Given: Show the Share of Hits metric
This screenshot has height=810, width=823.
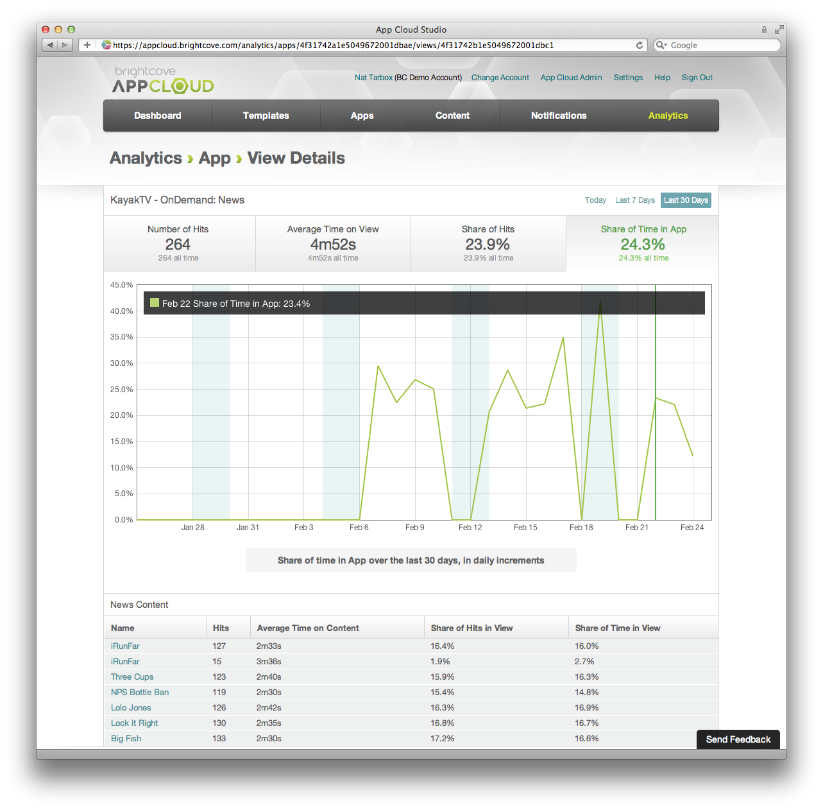Looking at the screenshot, I should coord(488,243).
